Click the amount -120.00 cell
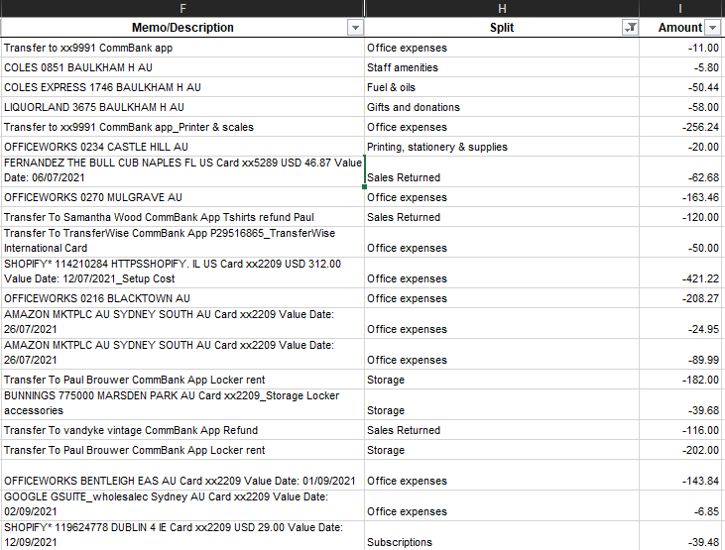The width and height of the screenshot is (725, 550). pos(680,217)
